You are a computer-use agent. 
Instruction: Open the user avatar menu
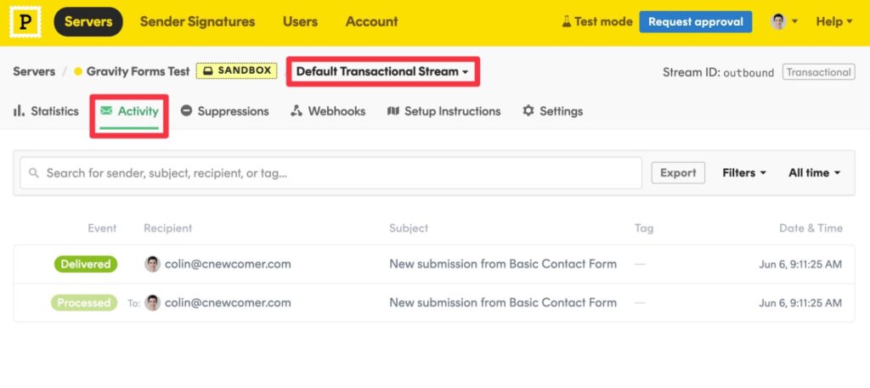click(x=784, y=21)
